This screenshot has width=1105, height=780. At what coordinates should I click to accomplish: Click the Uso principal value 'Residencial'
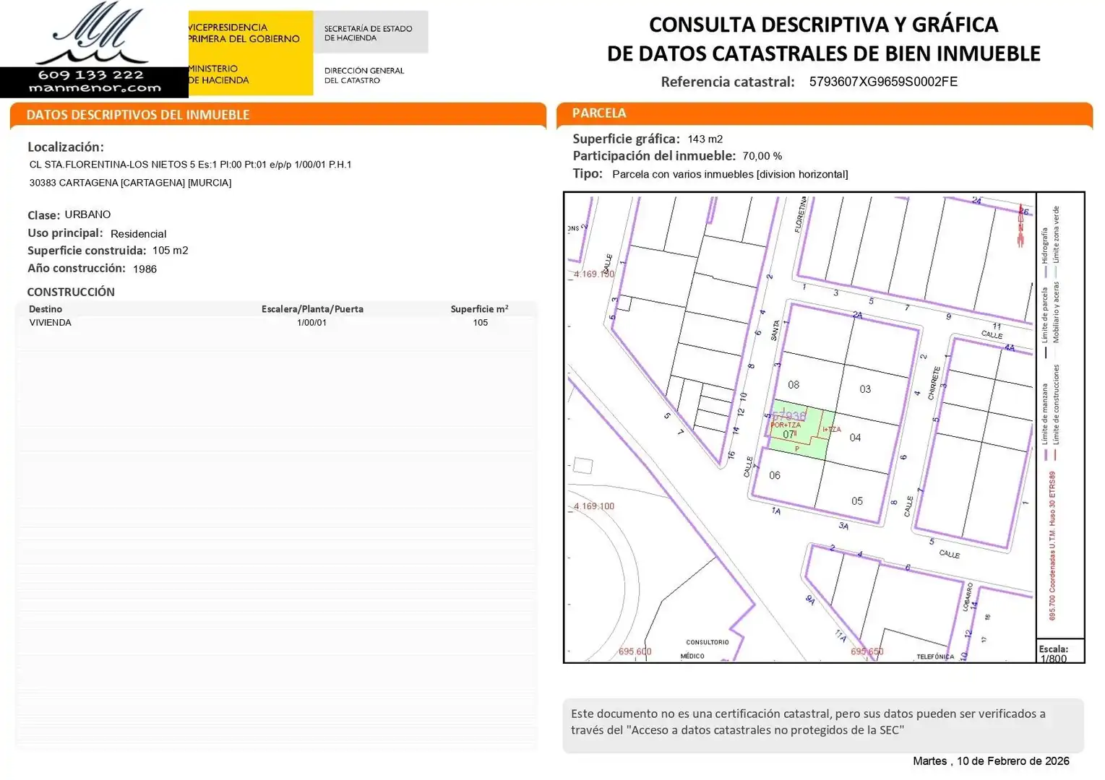click(x=138, y=234)
